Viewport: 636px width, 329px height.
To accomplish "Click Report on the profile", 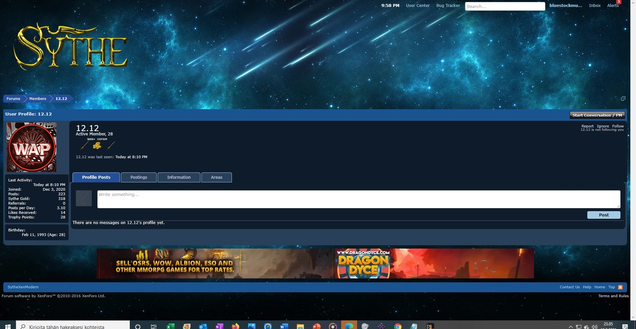I will (x=588, y=126).
